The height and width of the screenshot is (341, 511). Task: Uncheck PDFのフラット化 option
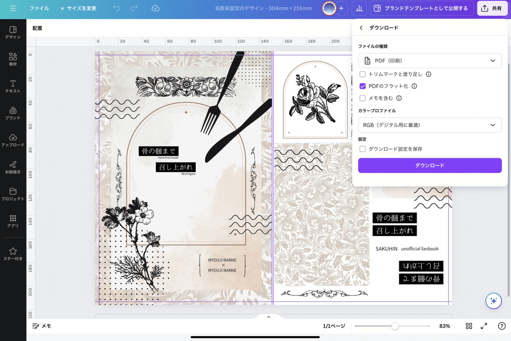click(x=362, y=86)
